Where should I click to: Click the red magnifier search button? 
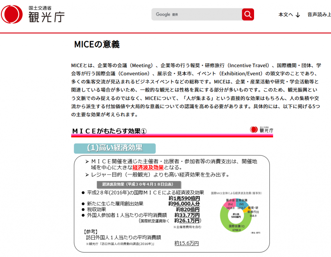(248, 15)
